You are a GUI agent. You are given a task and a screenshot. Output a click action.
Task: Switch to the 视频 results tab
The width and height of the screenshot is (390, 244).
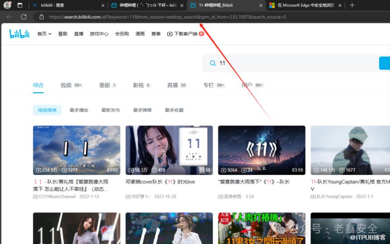[66, 85]
